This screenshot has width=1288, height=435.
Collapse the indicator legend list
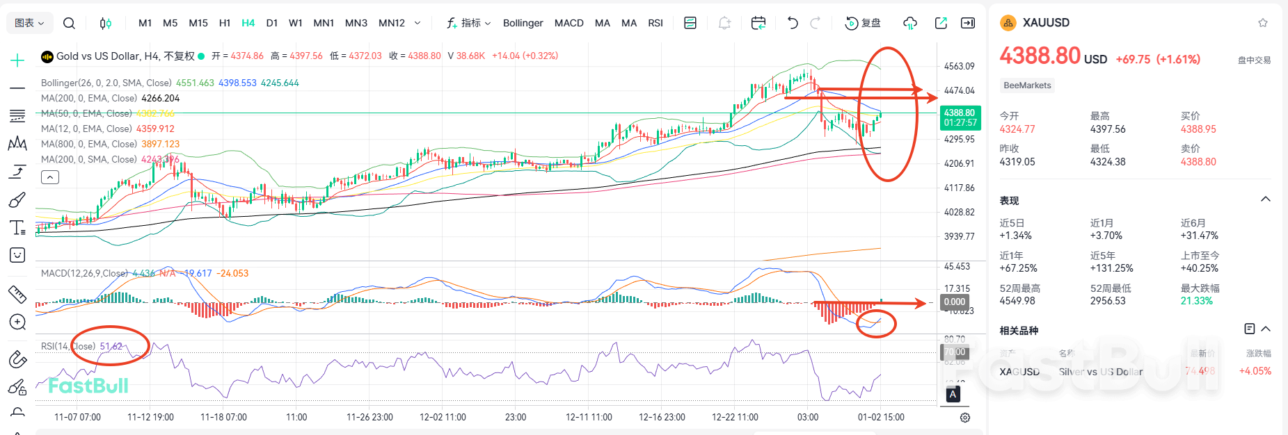(50, 178)
